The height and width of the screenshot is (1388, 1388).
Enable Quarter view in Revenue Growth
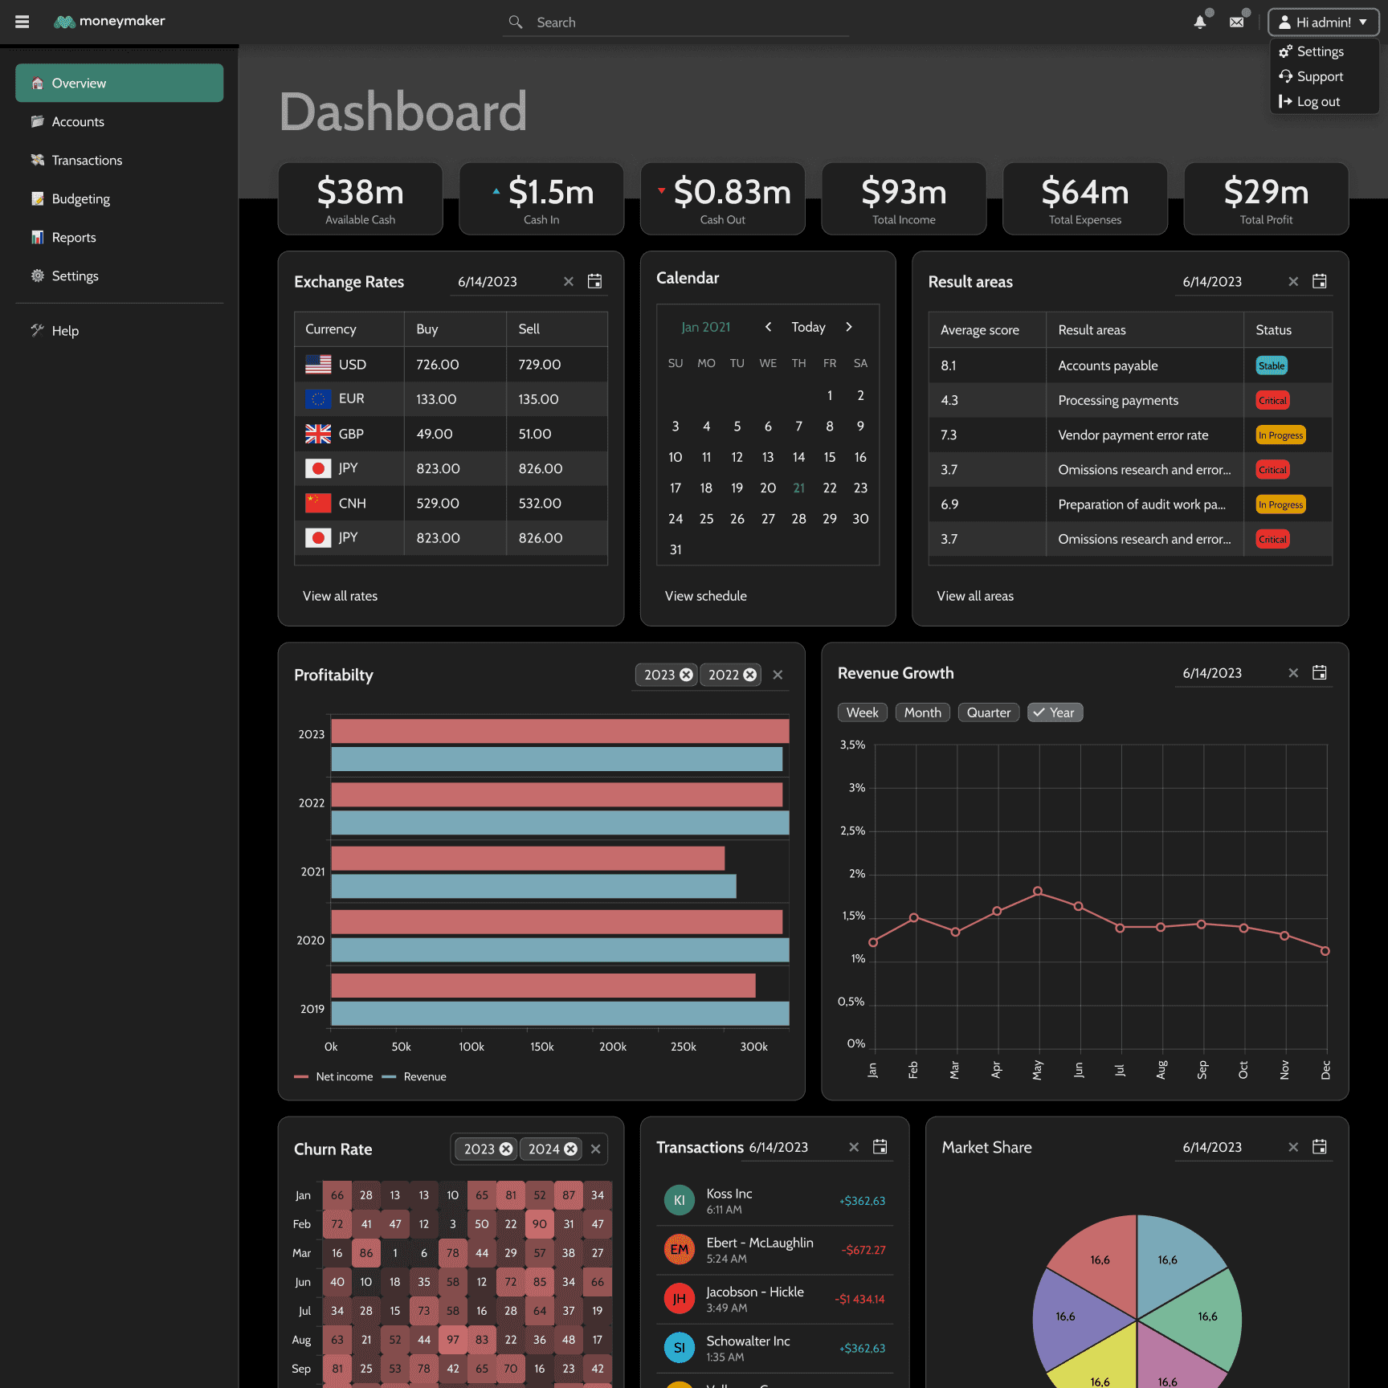point(988,712)
